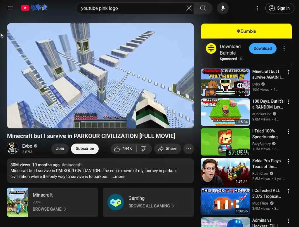Open the Bumble ad options menu
The width and height of the screenshot is (299, 227).
(284, 48)
